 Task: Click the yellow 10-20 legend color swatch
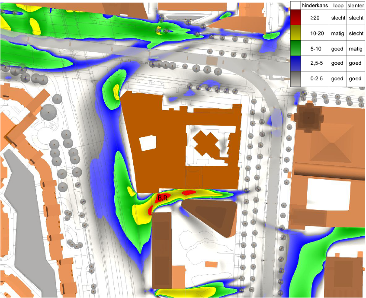(x=295, y=33)
